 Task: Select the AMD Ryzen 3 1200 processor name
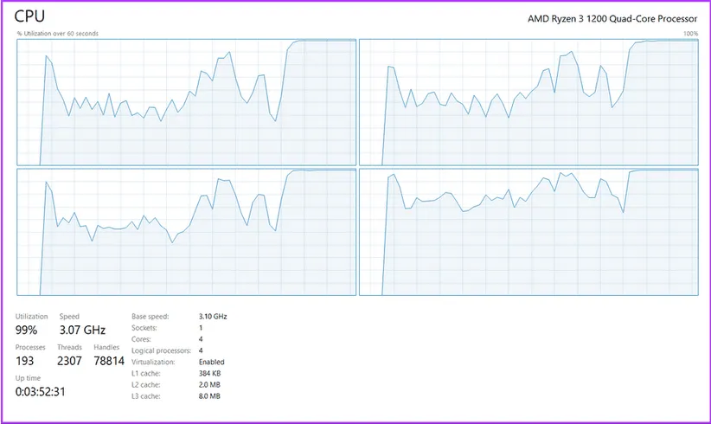point(612,18)
